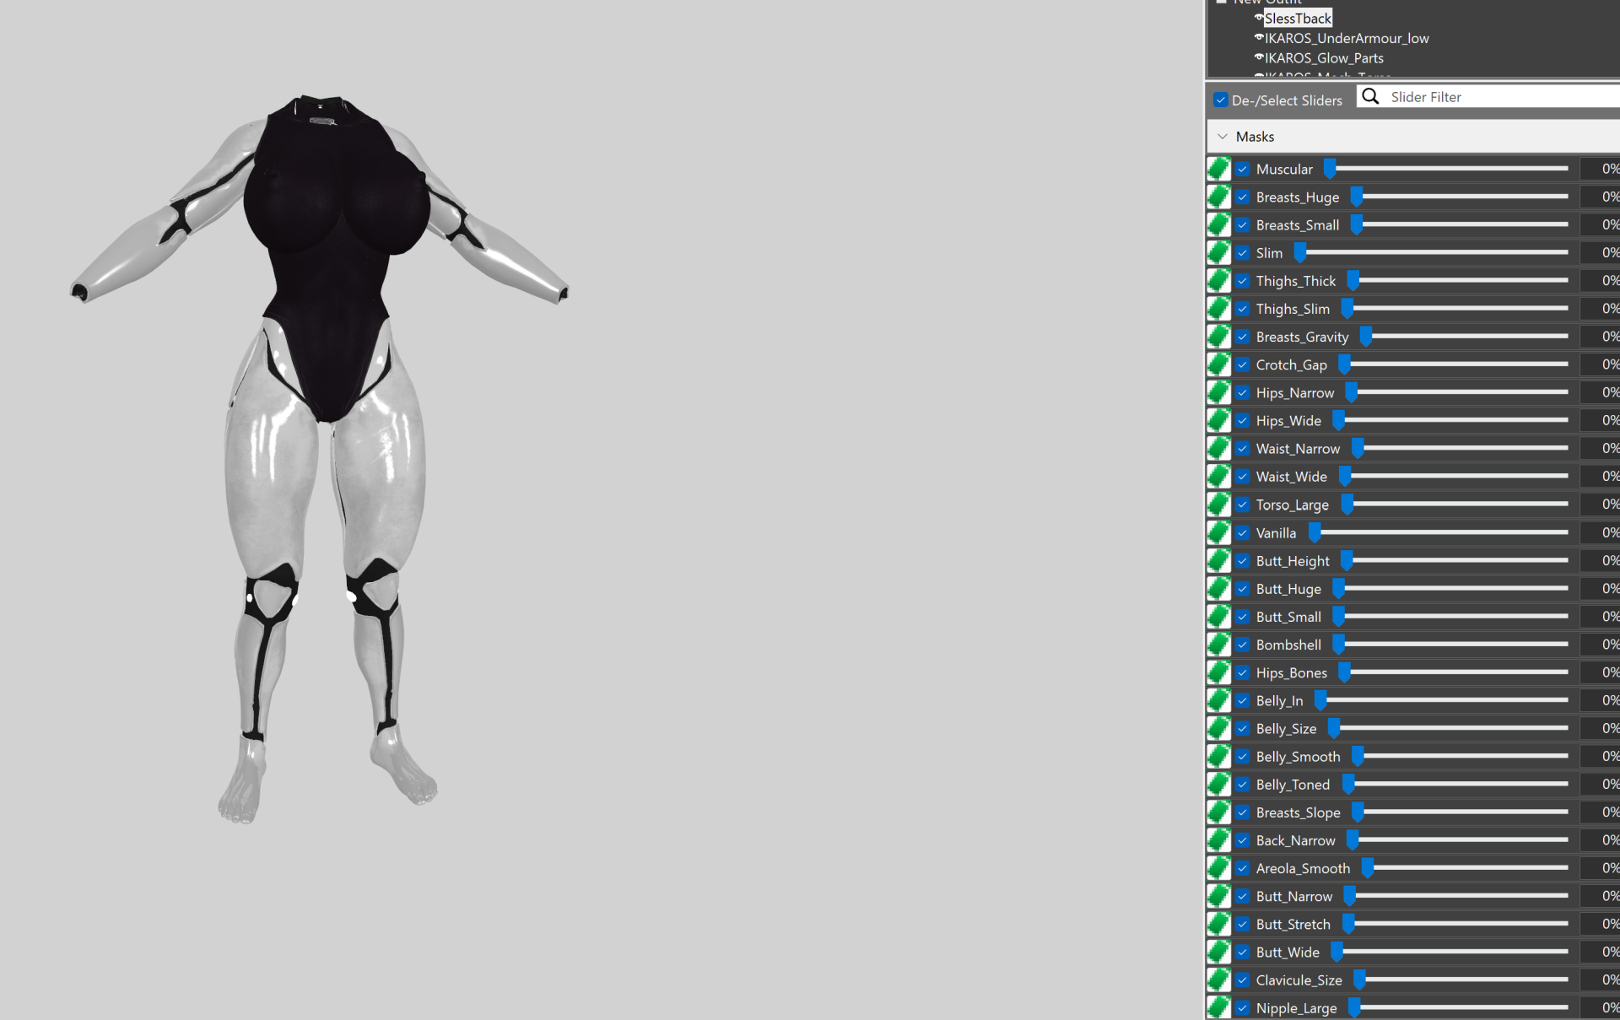
Task: Select SlessTback in the outfit tree
Action: click(1298, 18)
